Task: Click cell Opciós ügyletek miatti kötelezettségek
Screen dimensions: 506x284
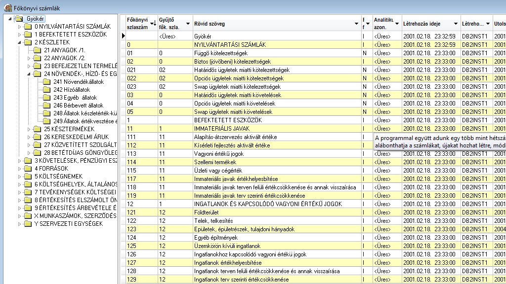Action: coord(277,78)
